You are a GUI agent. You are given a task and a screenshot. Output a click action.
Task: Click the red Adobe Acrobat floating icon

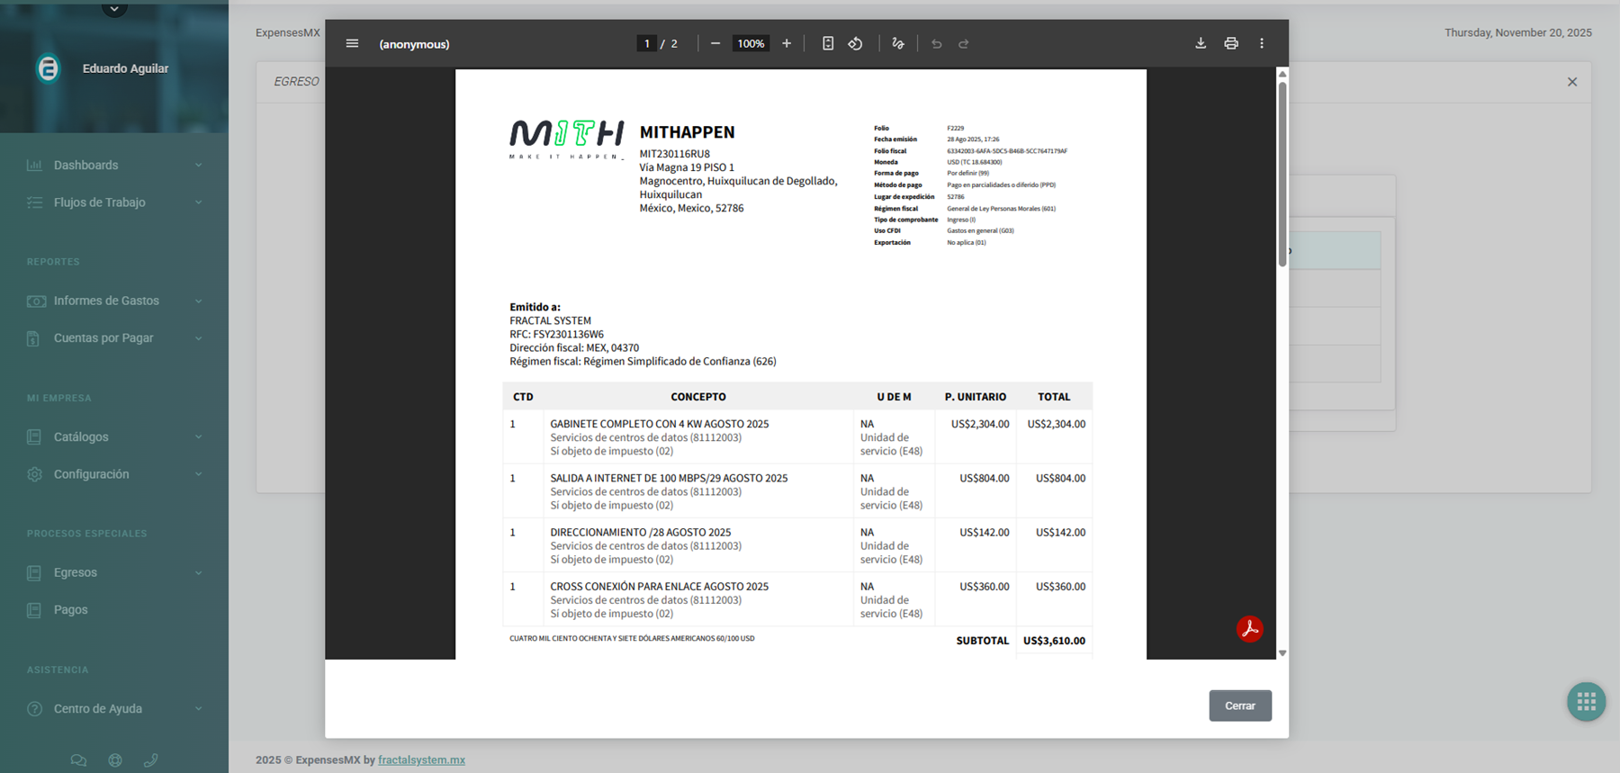click(1250, 628)
